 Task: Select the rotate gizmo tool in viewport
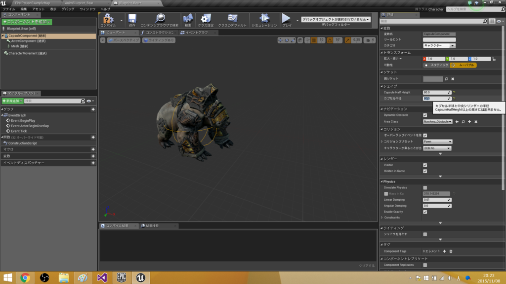[287, 40]
